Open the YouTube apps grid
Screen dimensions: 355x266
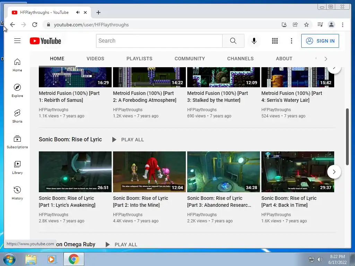pyautogui.click(x=275, y=41)
